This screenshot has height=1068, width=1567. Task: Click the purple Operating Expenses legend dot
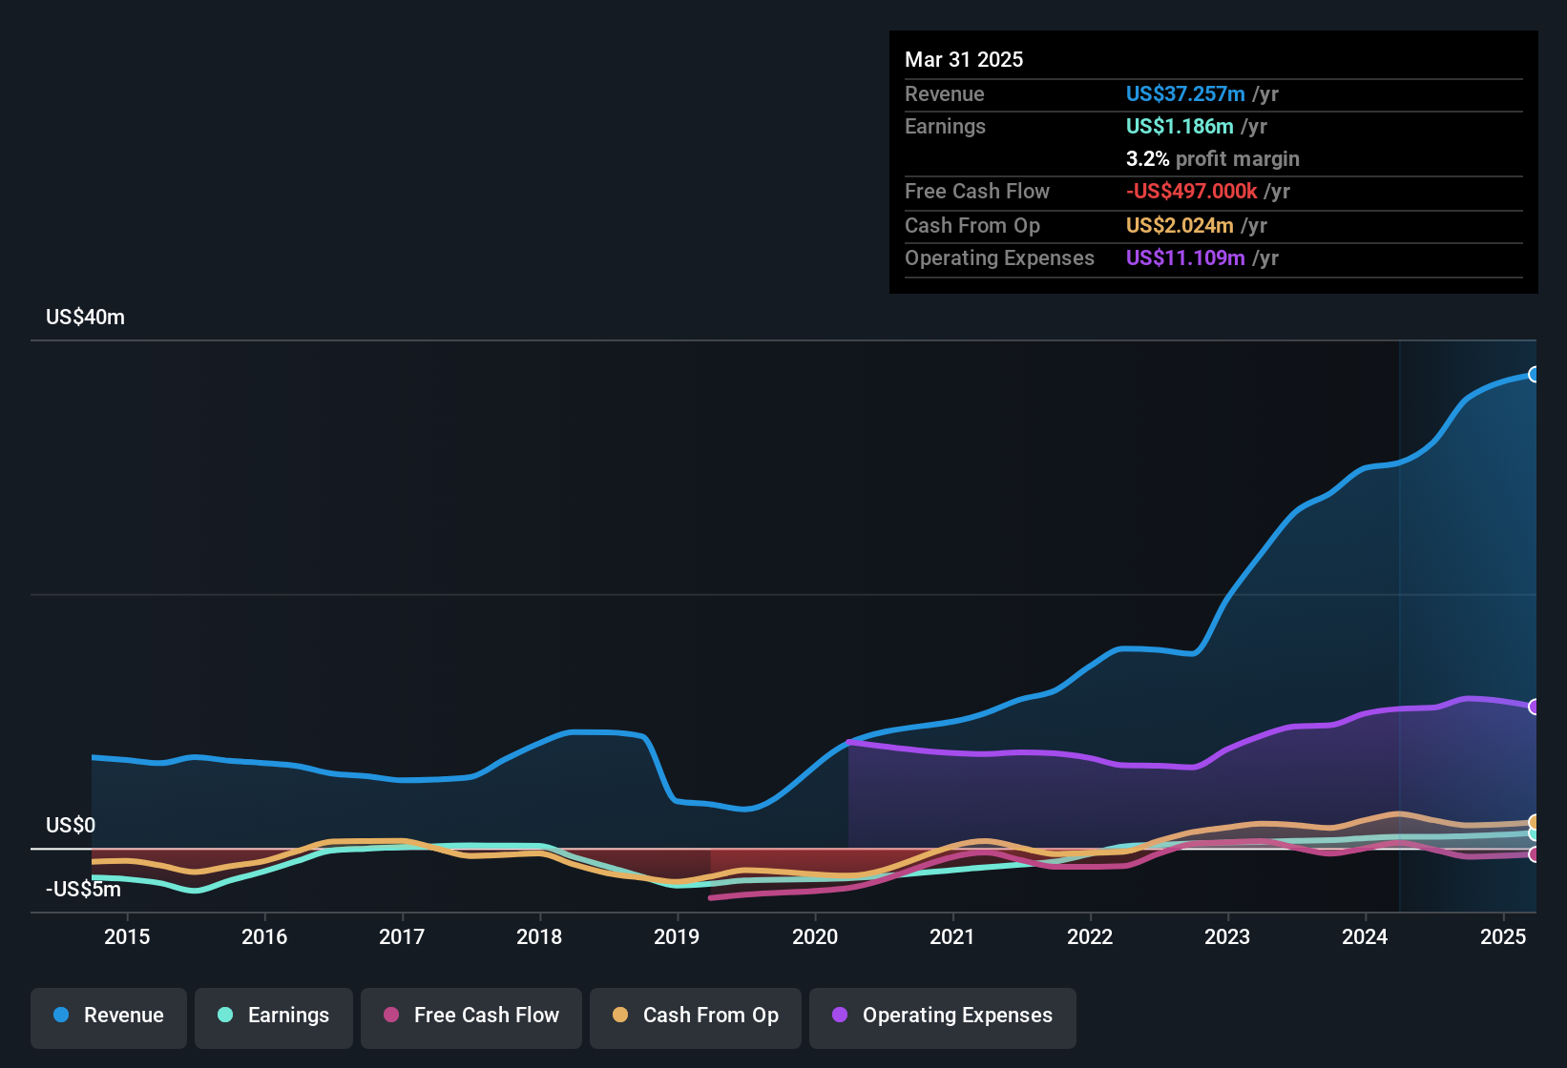click(x=840, y=1015)
